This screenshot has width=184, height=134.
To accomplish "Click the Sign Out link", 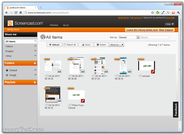I will tap(170, 18).
